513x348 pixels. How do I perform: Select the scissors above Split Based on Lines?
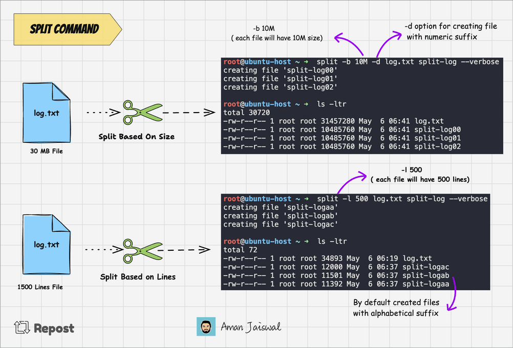click(143, 251)
